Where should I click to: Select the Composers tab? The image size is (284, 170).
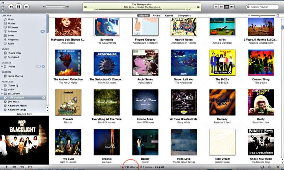point(184,15)
